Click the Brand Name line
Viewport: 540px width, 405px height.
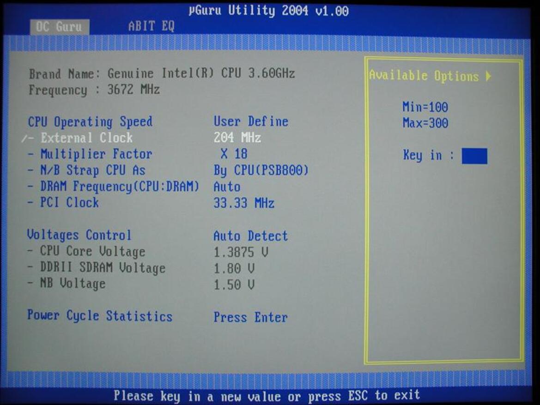click(x=162, y=73)
